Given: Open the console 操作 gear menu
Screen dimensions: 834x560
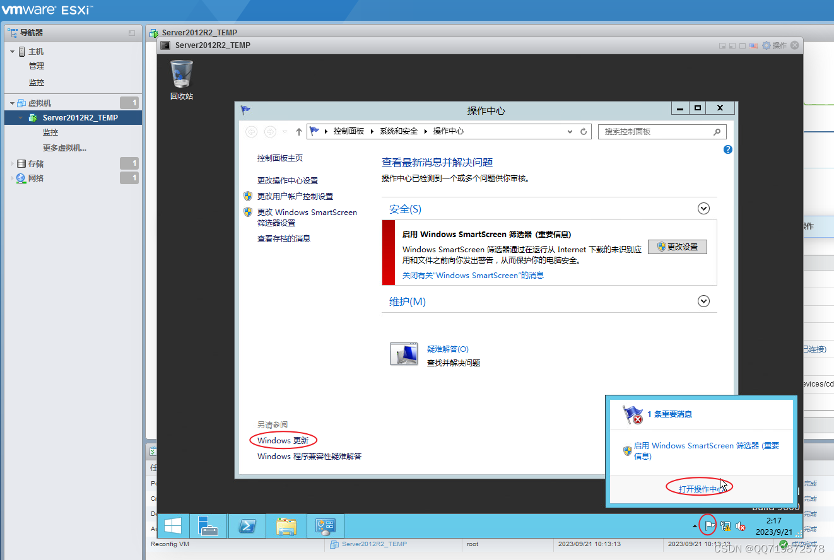Looking at the screenshot, I should [x=774, y=45].
